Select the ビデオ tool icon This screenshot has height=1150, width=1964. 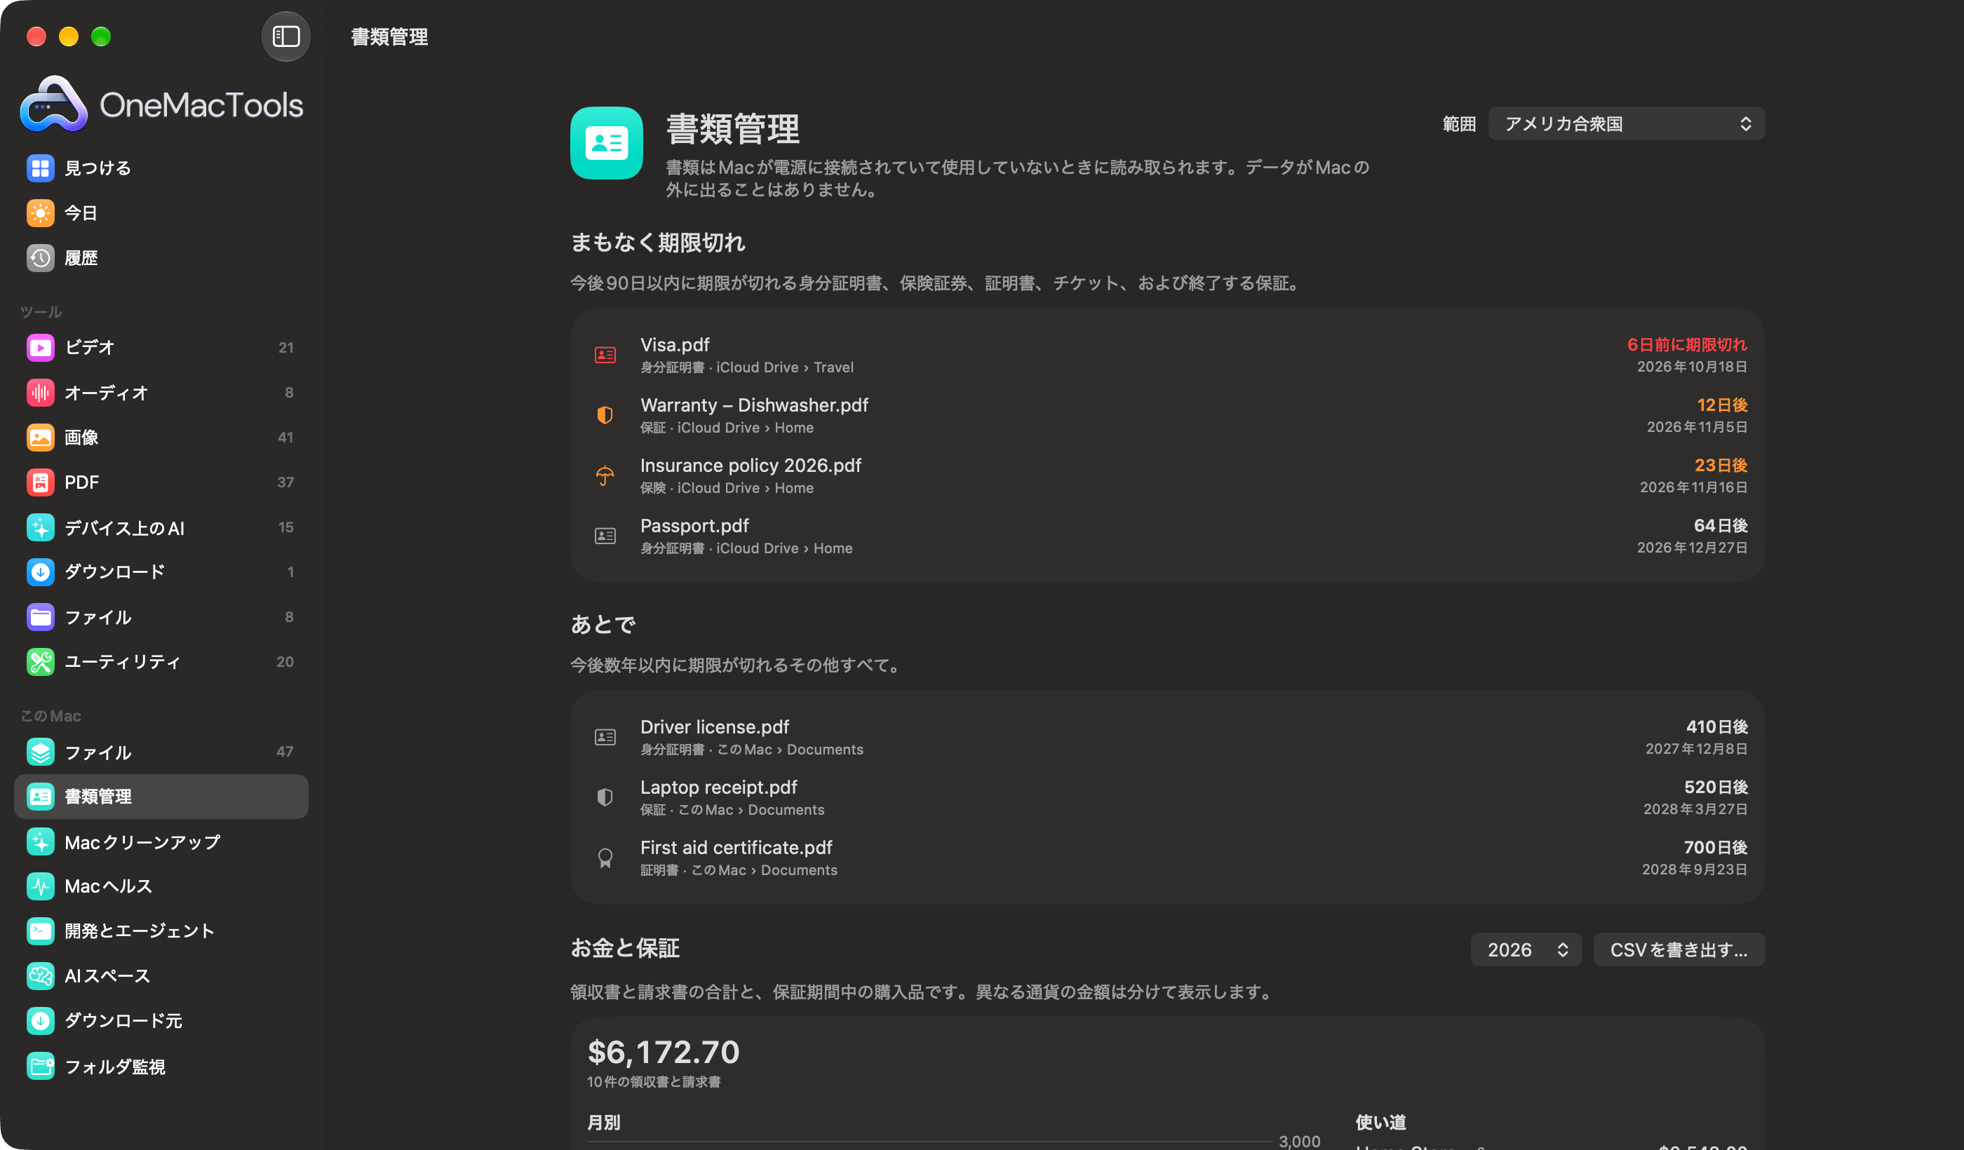click(x=41, y=348)
